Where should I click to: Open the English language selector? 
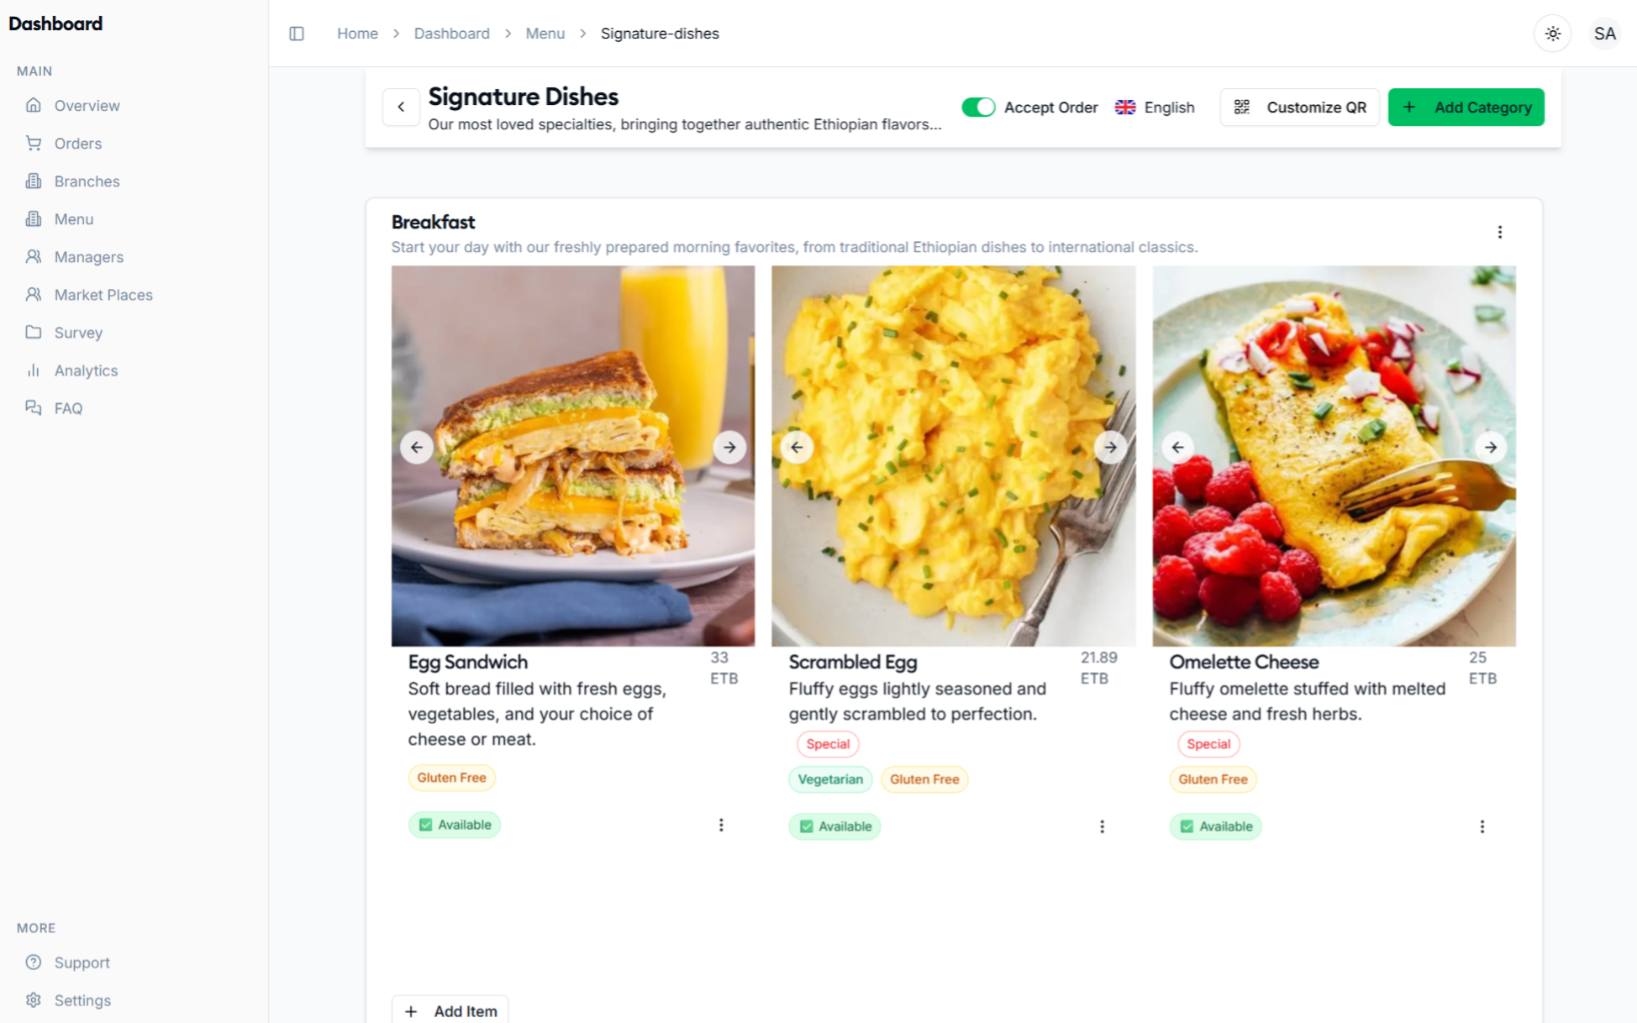pyautogui.click(x=1155, y=107)
